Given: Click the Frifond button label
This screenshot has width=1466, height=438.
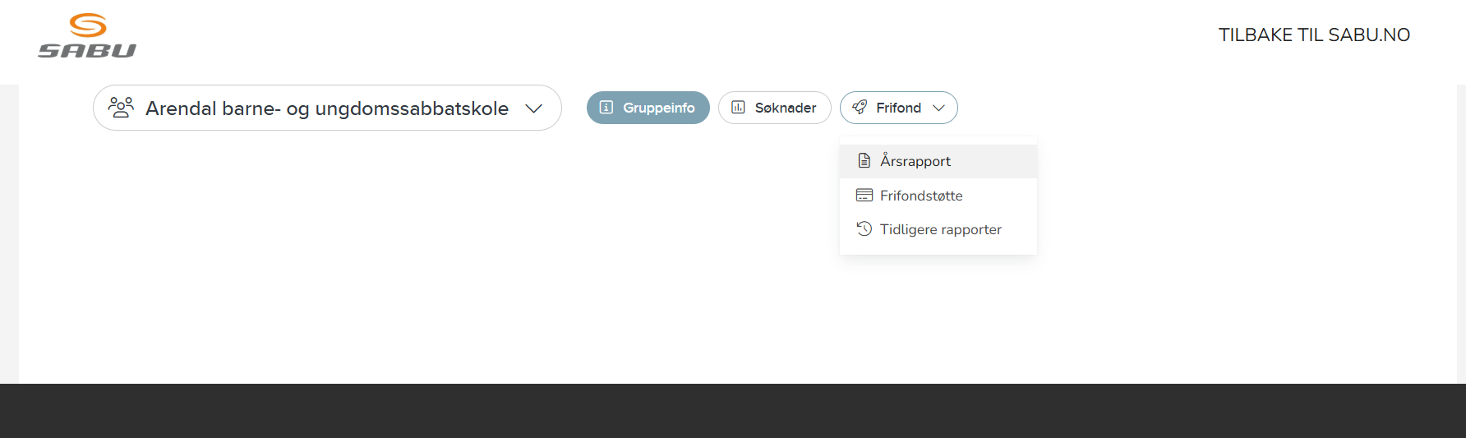Looking at the screenshot, I should (898, 108).
